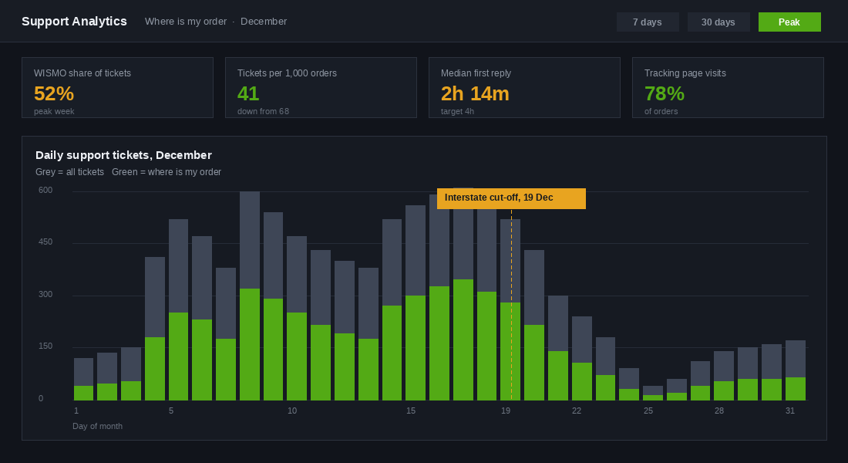The width and height of the screenshot is (848, 463).
Task: Click the 41 tickets value
Action: (248, 93)
